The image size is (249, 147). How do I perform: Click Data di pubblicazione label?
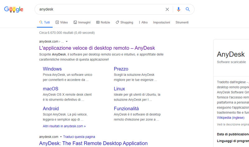point(233,134)
